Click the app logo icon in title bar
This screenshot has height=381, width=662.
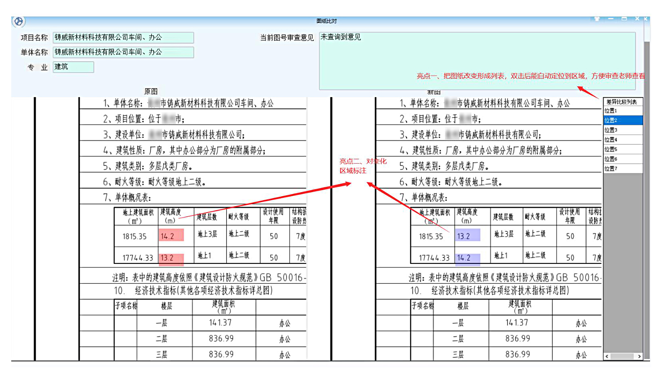pos(18,21)
